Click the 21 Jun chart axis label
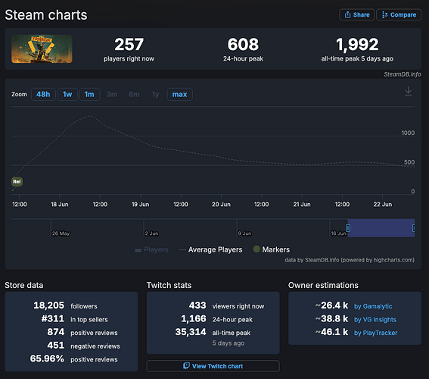Viewport: 429px width, 379px height. (x=302, y=205)
